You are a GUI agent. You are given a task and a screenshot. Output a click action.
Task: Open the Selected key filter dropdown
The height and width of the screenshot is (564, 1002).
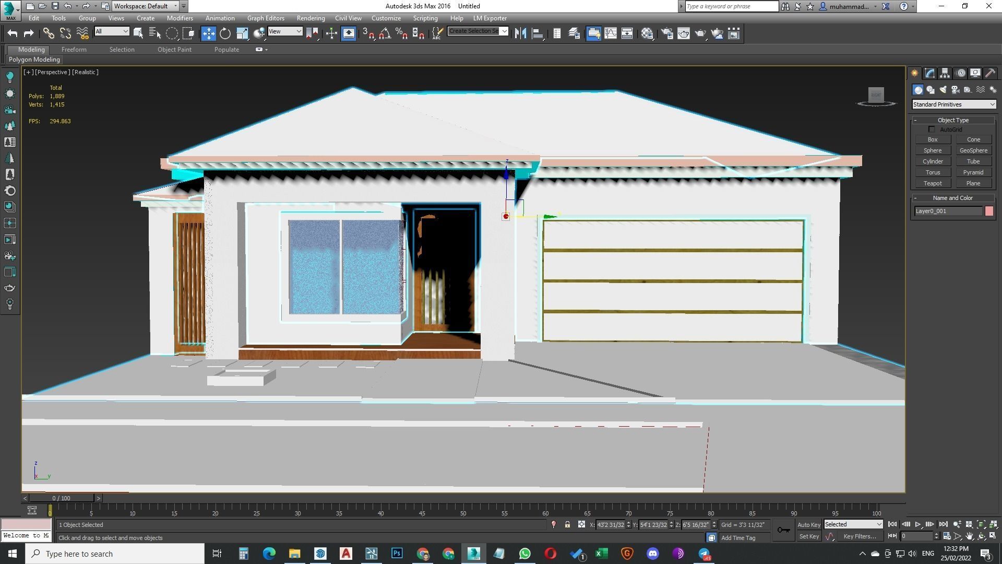853,524
